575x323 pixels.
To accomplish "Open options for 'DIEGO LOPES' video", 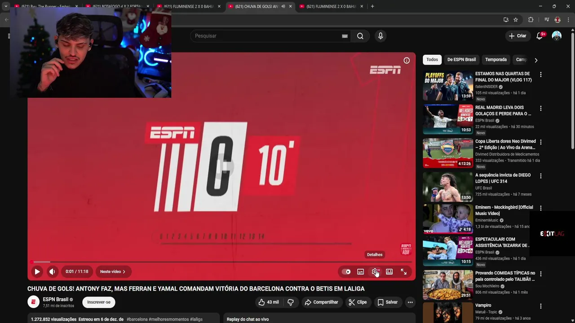I will pos(541,176).
